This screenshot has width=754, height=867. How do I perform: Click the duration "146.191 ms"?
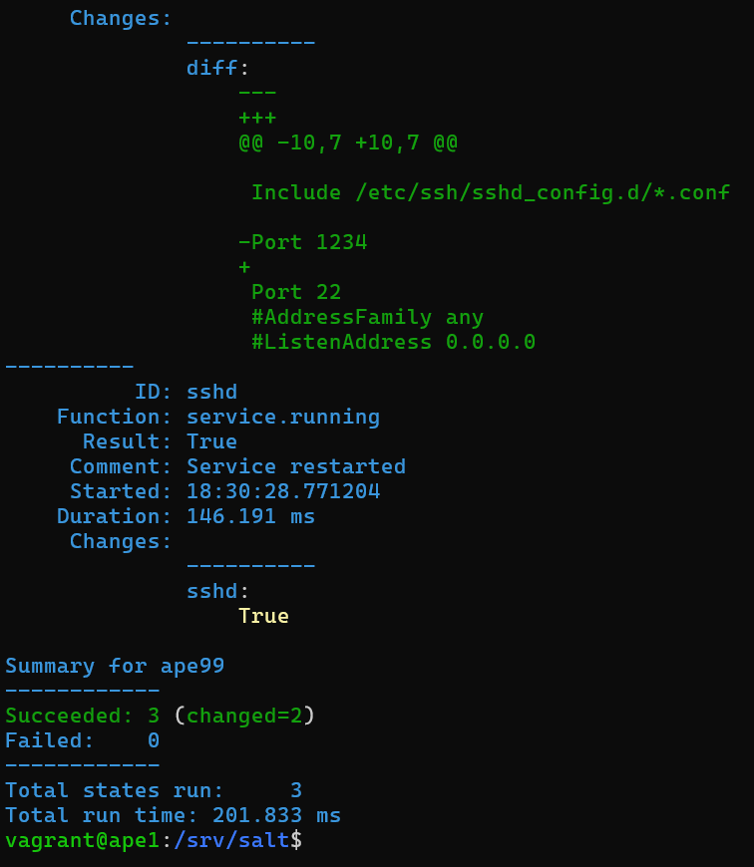(250, 516)
